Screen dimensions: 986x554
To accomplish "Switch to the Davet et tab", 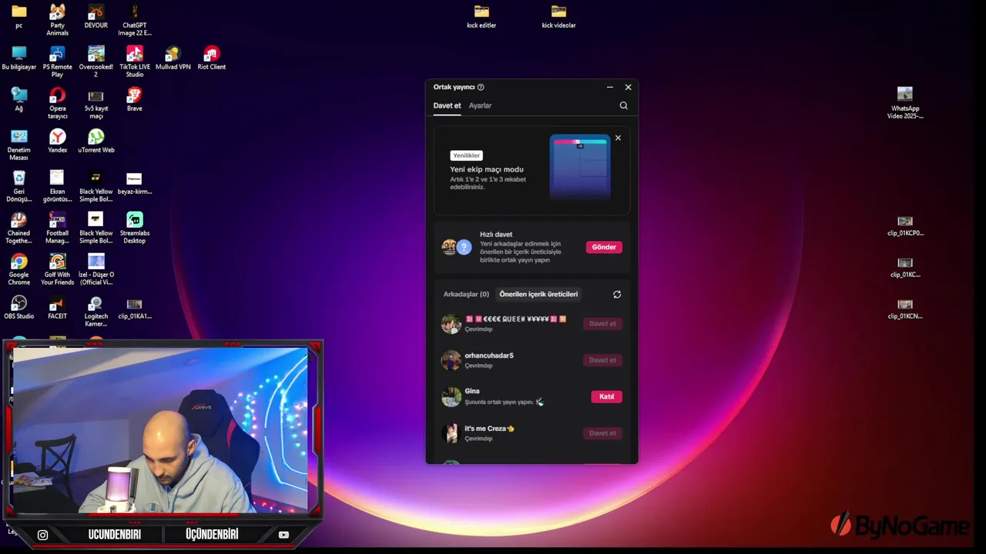I will click(x=447, y=105).
